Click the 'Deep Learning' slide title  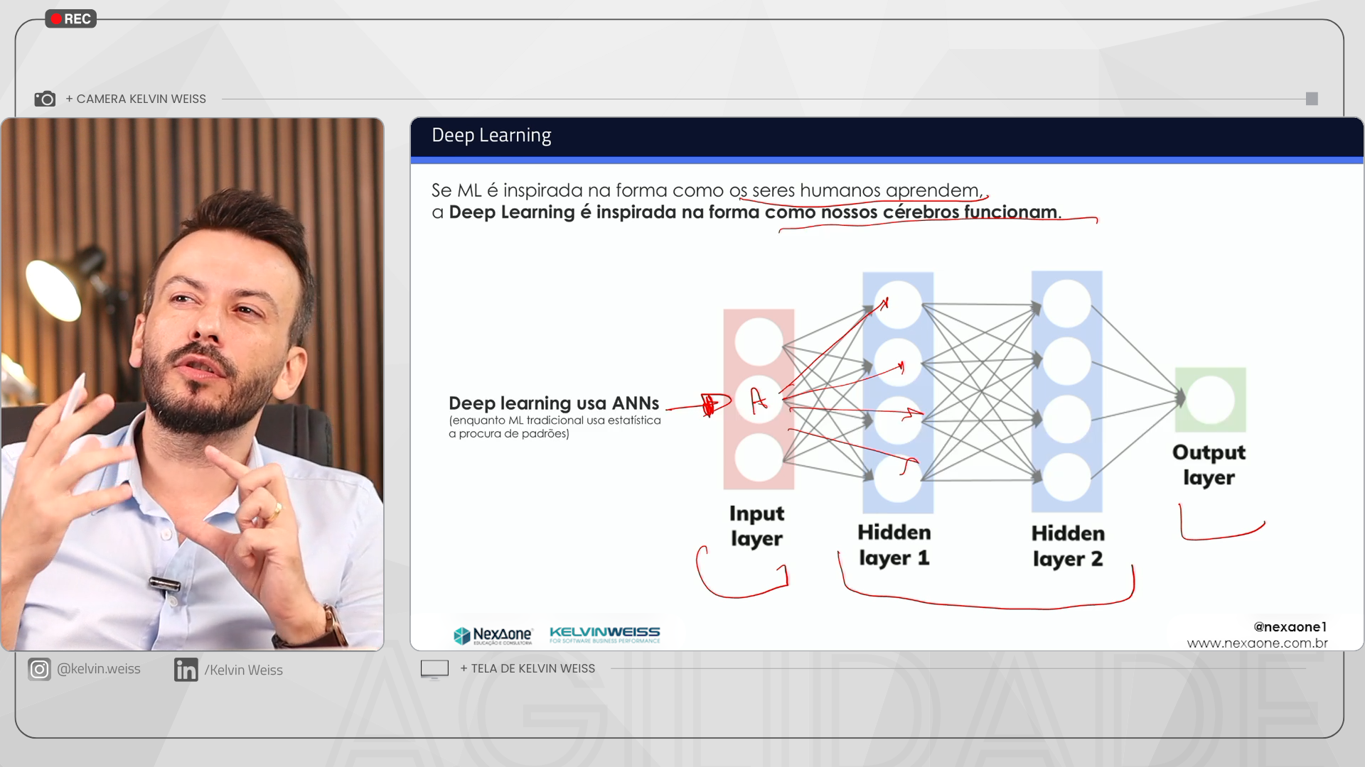point(491,136)
